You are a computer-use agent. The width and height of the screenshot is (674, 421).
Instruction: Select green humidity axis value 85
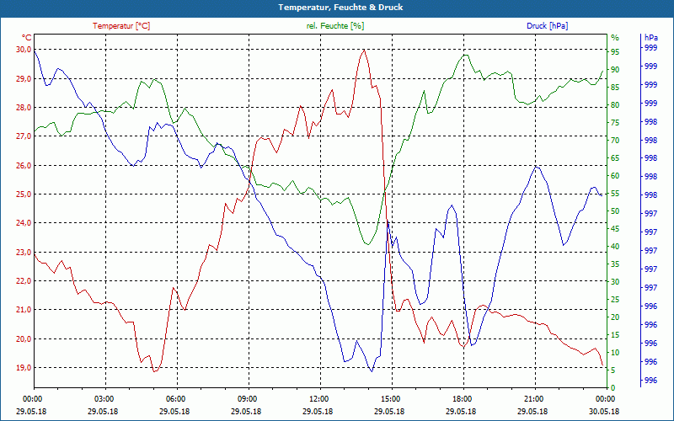[x=615, y=88]
